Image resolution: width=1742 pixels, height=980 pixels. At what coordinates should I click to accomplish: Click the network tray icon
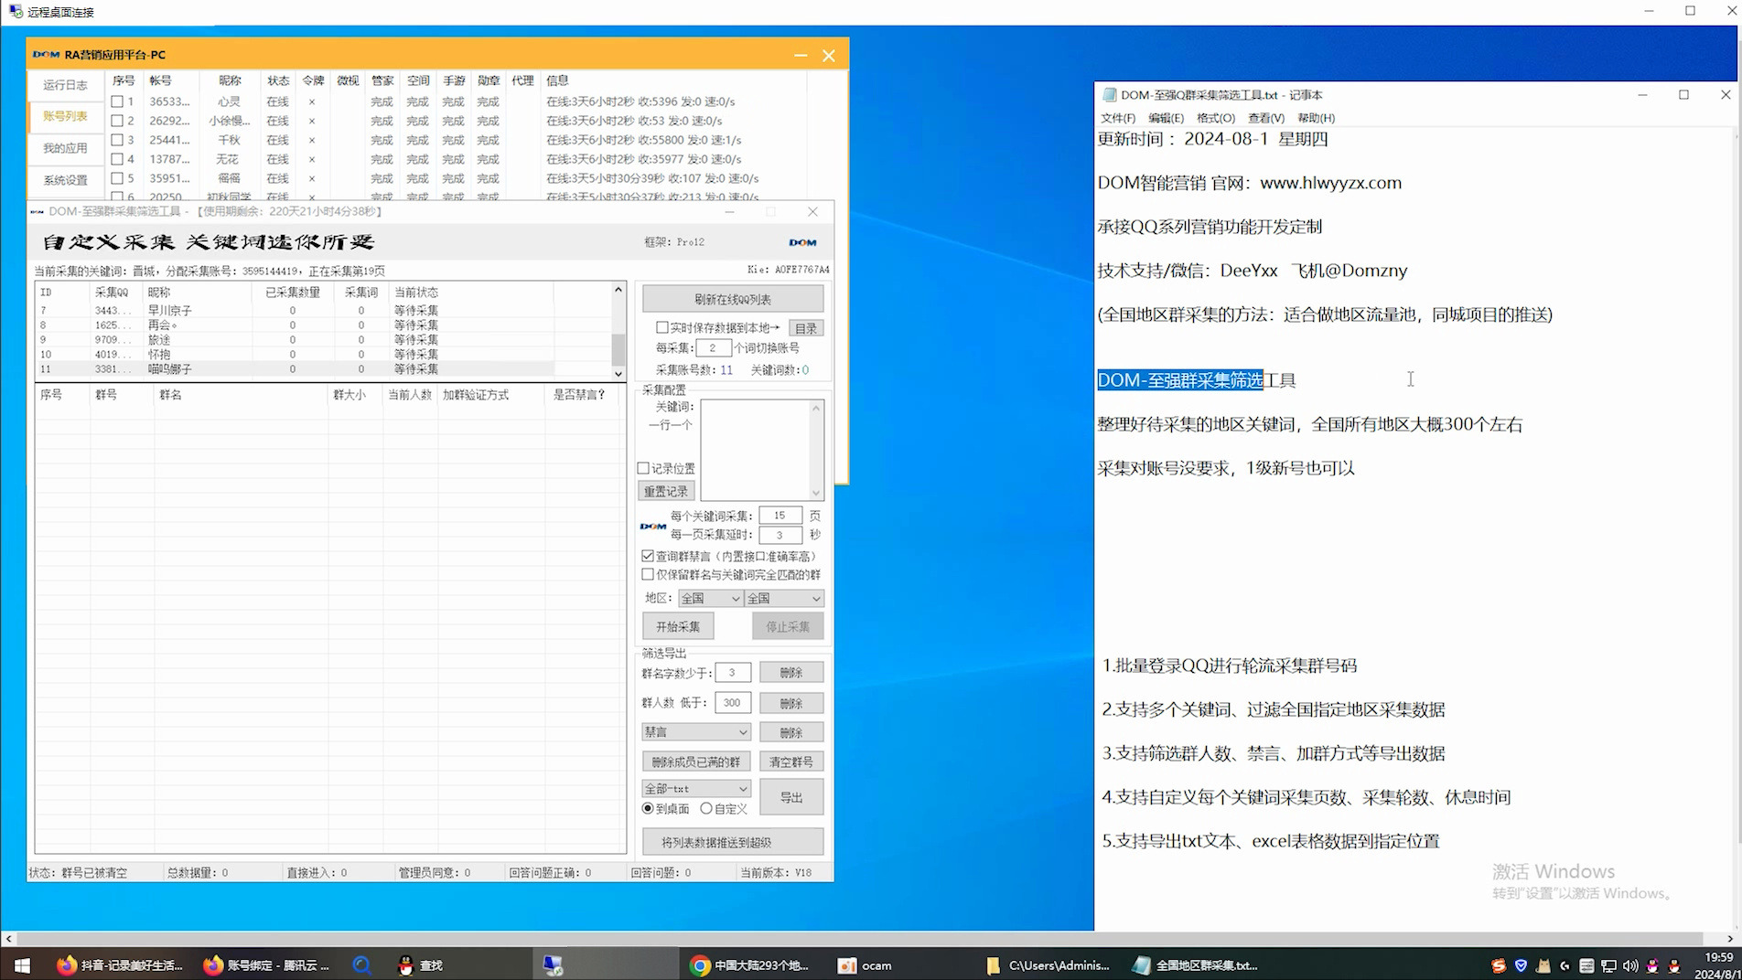[x=1608, y=965]
